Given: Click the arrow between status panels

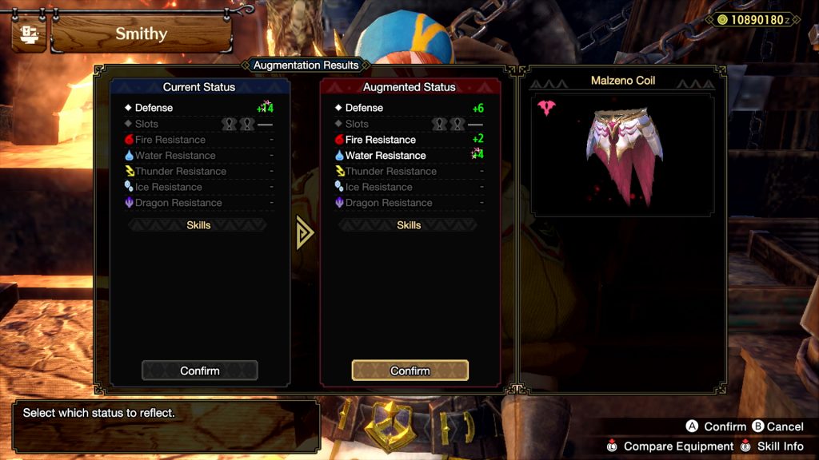Looking at the screenshot, I should tap(305, 232).
